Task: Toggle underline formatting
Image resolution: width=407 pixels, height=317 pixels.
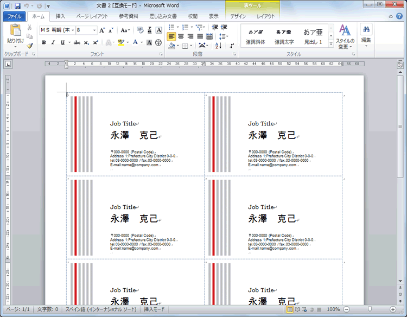Action: (62, 42)
